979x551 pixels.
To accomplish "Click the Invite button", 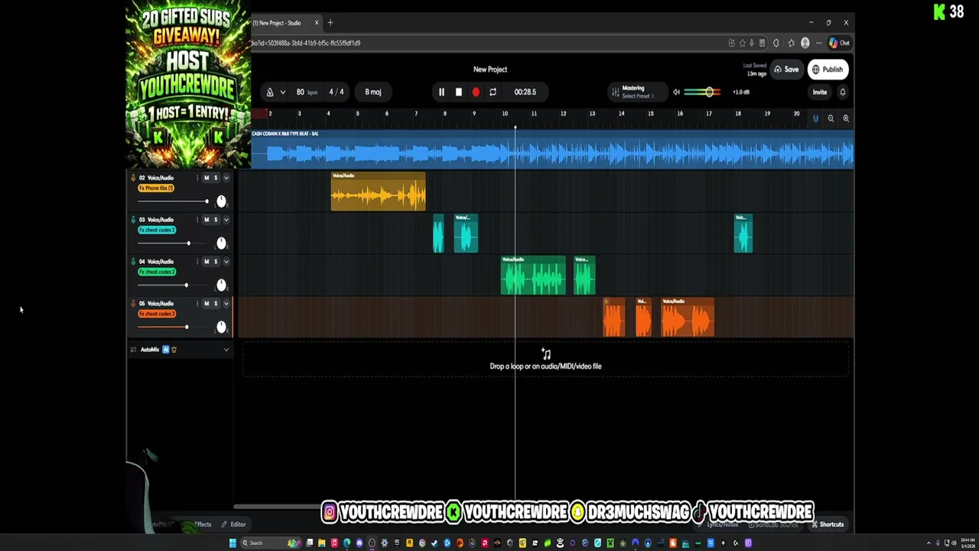I will [x=819, y=92].
